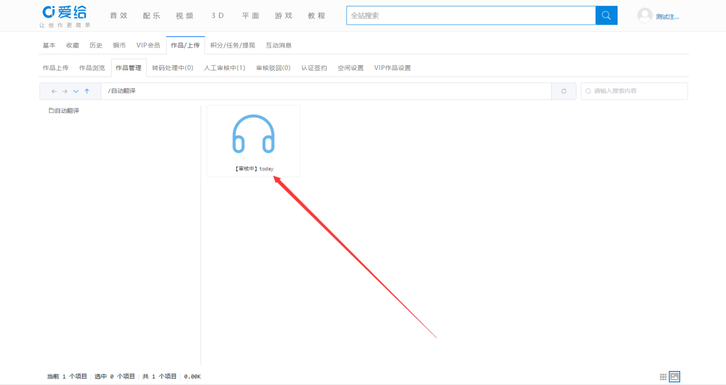726x385 pixels.
Task: Go forward with the right arrow
Action: pyautogui.click(x=65, y=91)
